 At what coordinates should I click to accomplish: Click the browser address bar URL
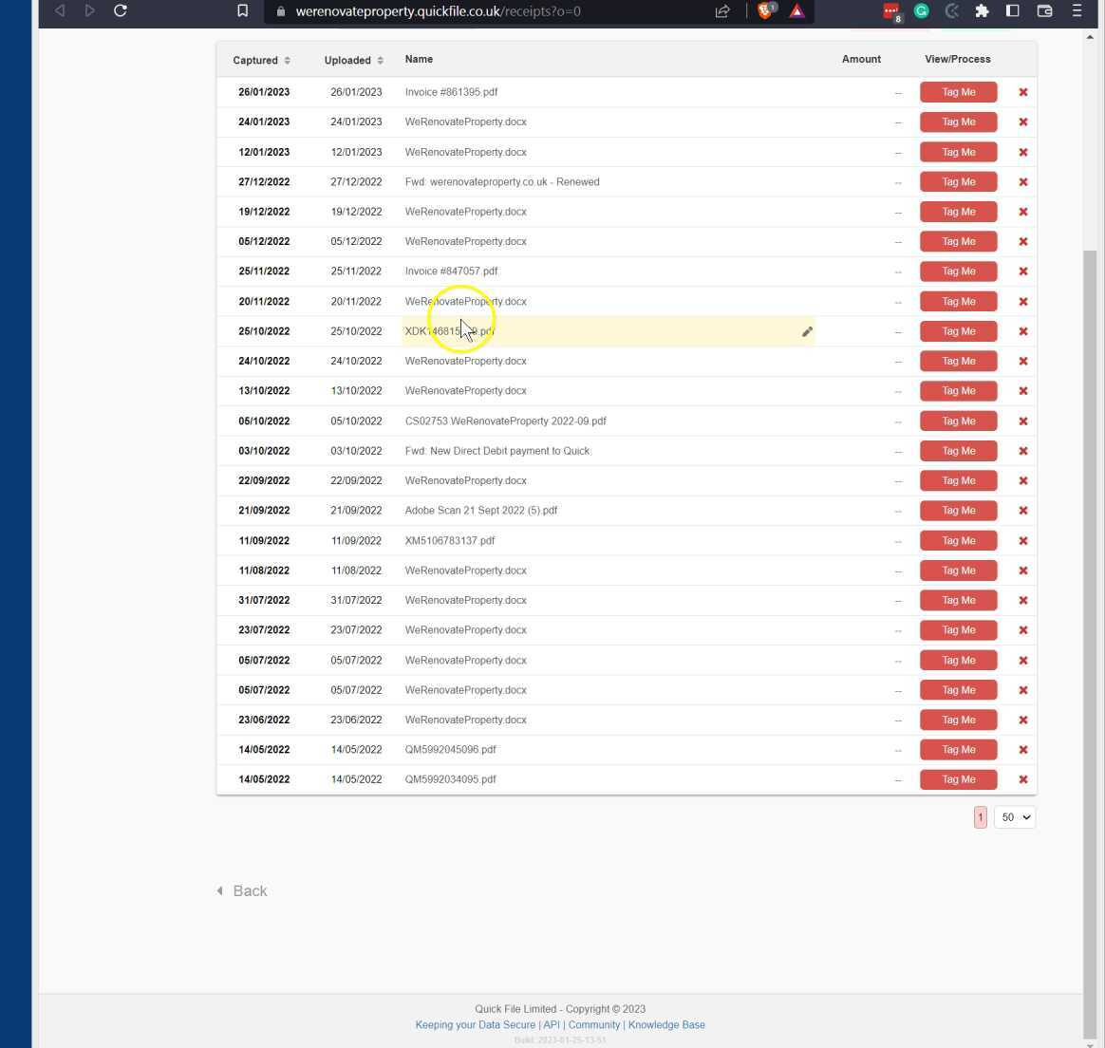438,11
